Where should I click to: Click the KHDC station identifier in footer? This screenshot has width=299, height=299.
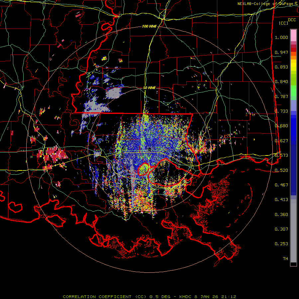point(186,297)
